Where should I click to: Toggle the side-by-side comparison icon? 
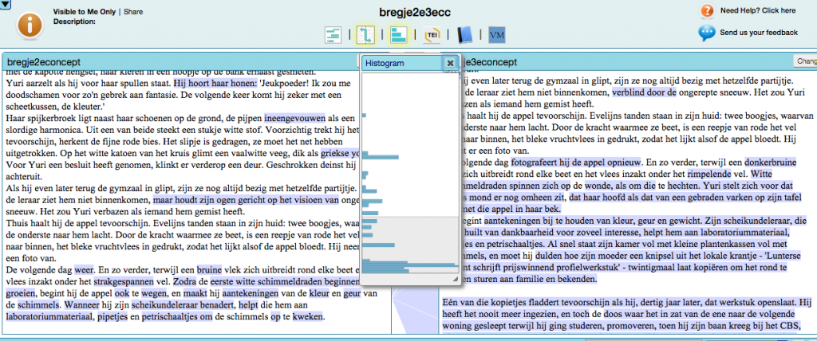(367, 35)
